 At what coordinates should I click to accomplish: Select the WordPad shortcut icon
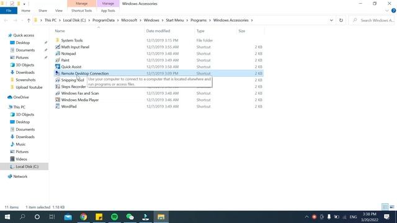pos(58,107)
